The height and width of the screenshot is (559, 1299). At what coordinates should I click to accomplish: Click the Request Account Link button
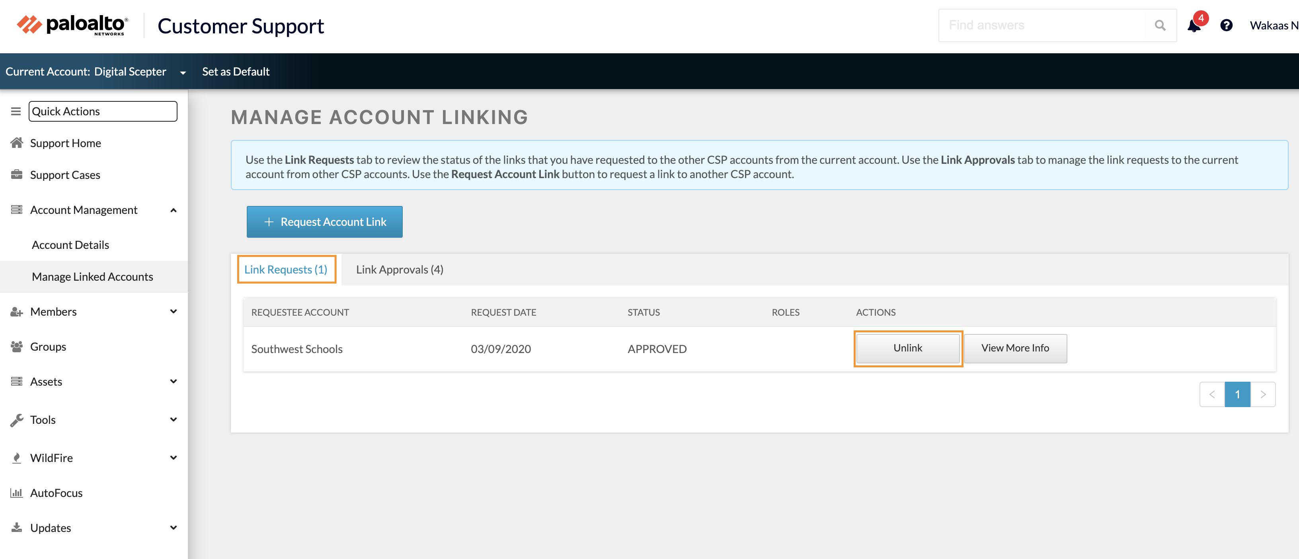(324, 221)
